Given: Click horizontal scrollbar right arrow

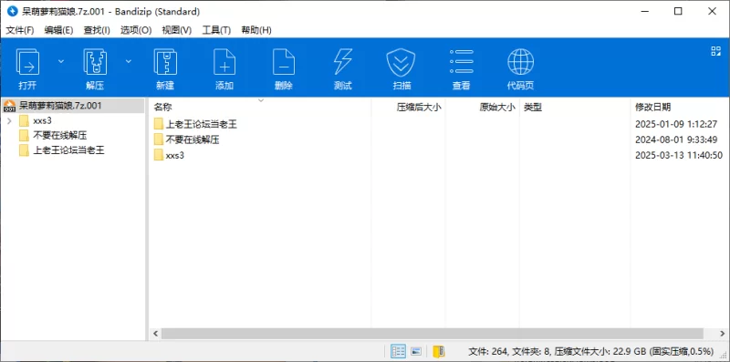Looking at the screenshot, I should click(722, 334).
